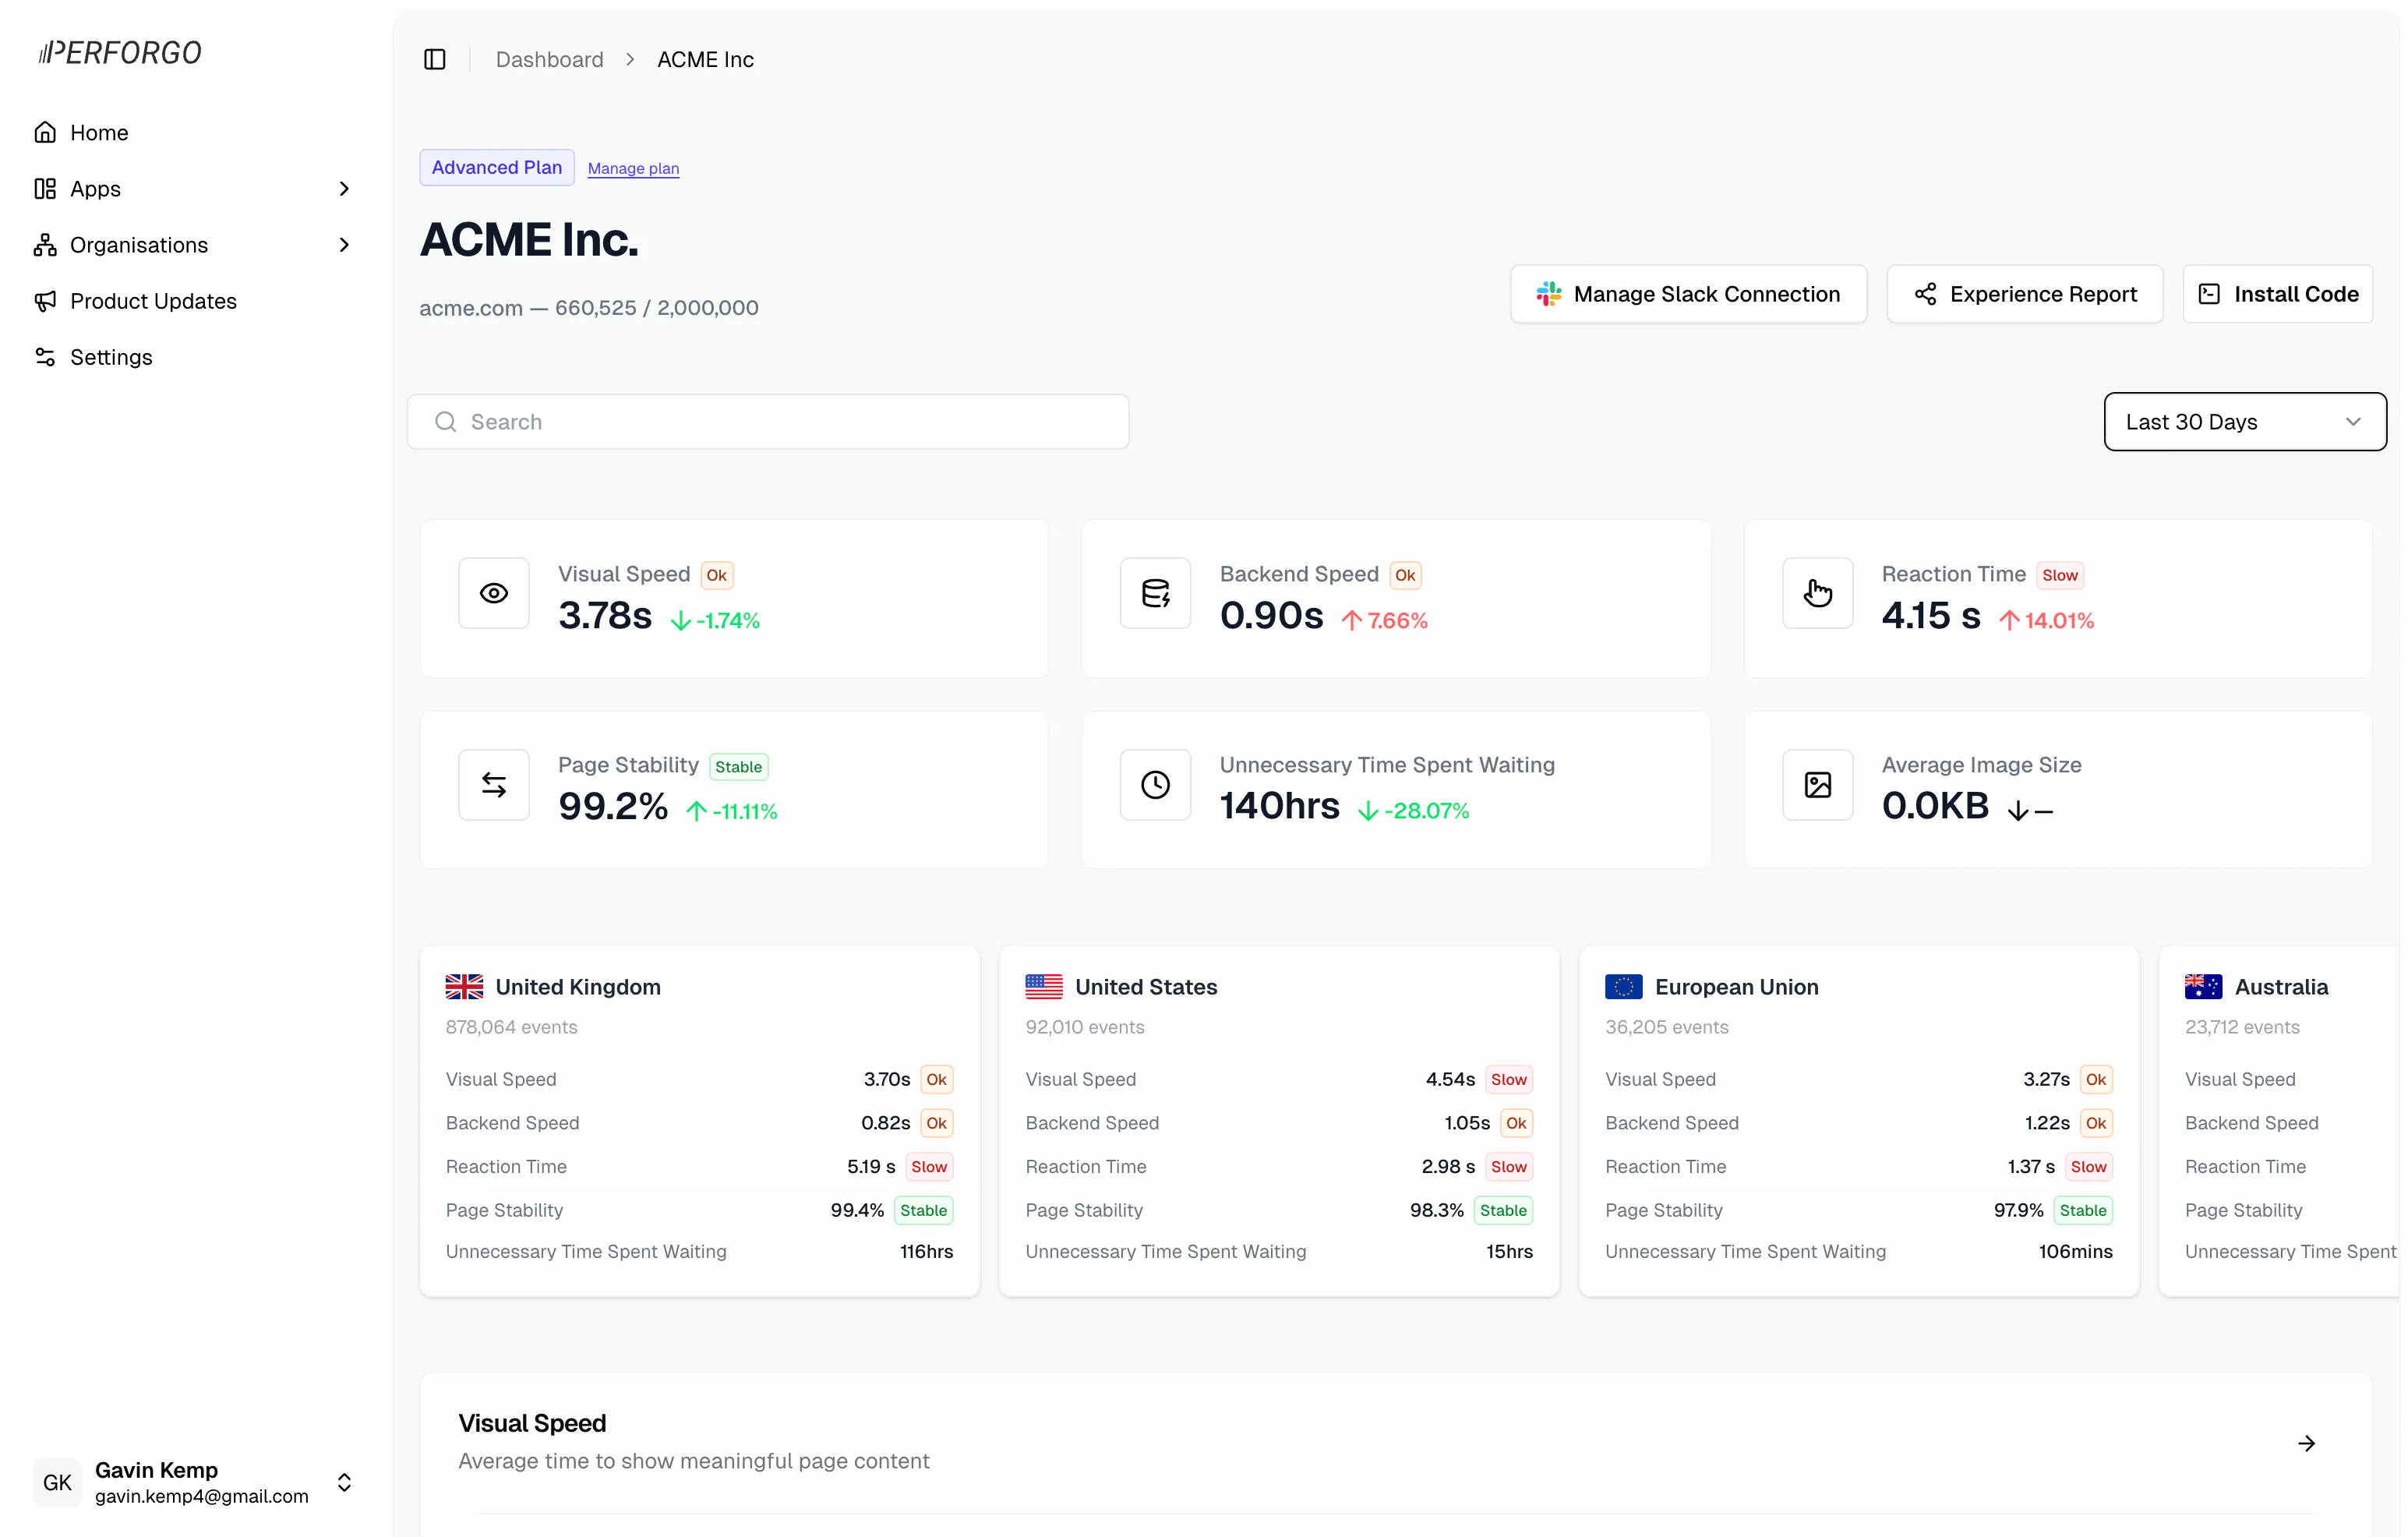Expand the Organisations chevron
The image size is (2408, 1537).
point(344,245)
